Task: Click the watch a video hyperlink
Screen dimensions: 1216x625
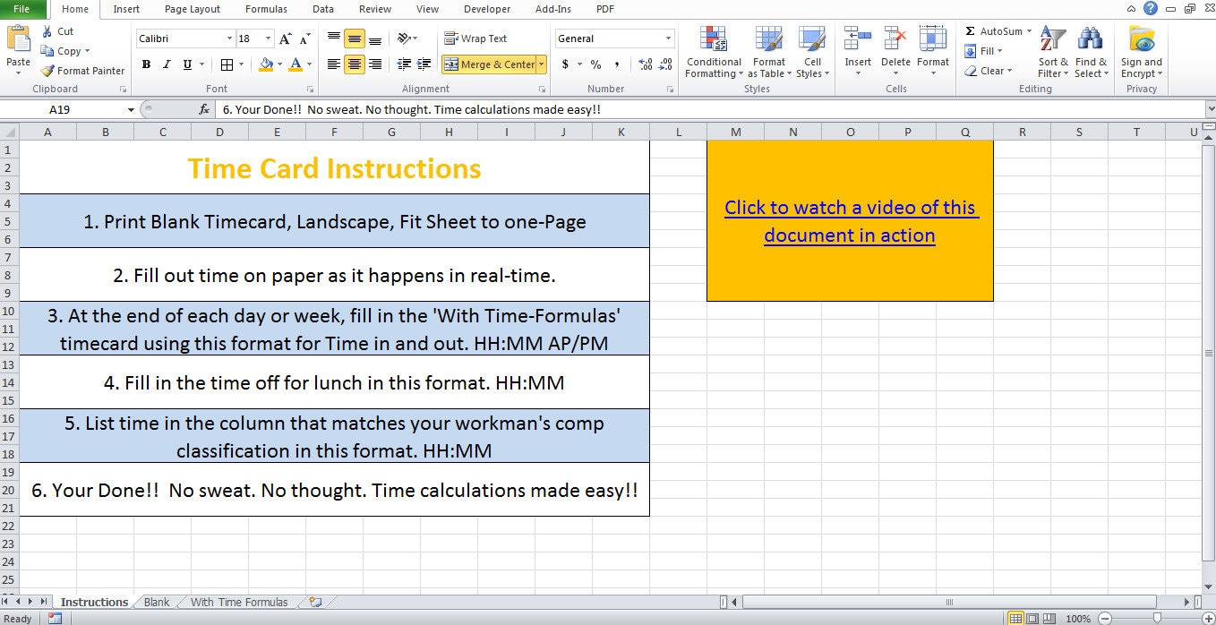Action: pyautogui.click(x=850, y=221)
